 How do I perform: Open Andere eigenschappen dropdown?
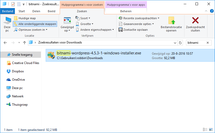95,30
